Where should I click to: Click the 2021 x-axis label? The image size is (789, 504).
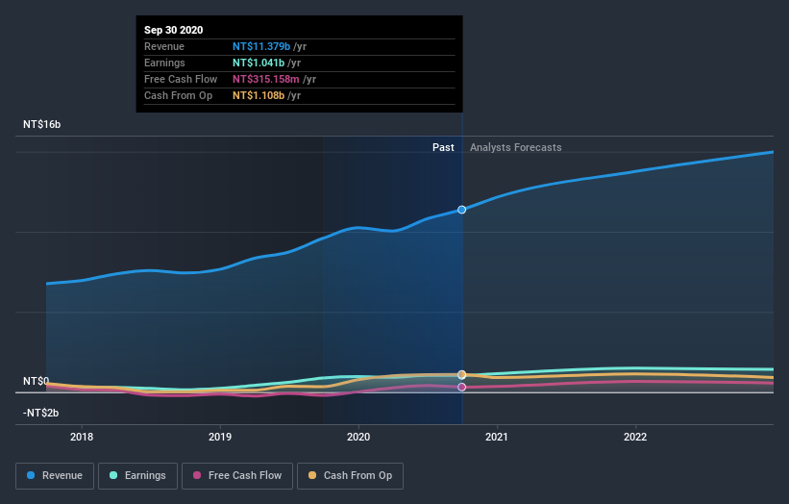pyautogui.click(x=497, y=437)
